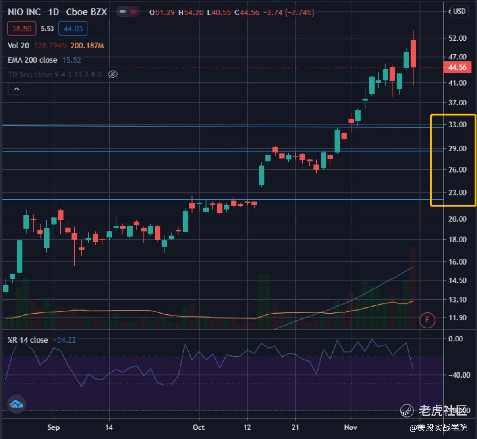Click the 18.00 price axis label
477x439 pixels.
[457, 240]
